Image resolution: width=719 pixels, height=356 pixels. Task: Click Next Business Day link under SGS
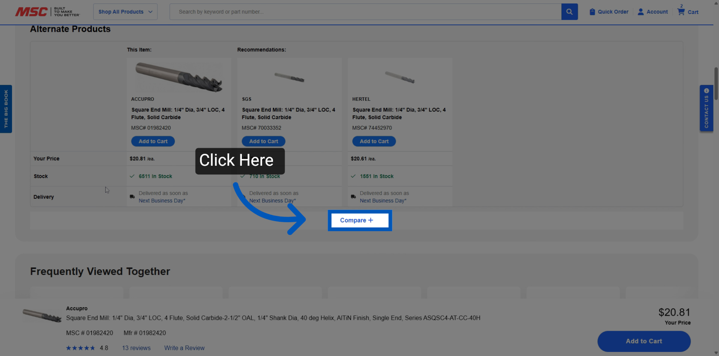coord(272,200)
